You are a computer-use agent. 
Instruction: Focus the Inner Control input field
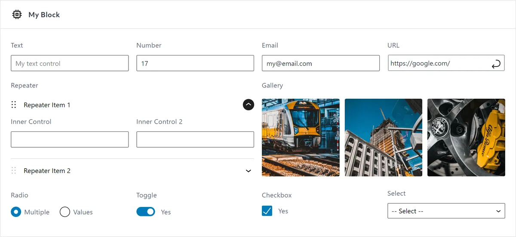tap(70, 140)
